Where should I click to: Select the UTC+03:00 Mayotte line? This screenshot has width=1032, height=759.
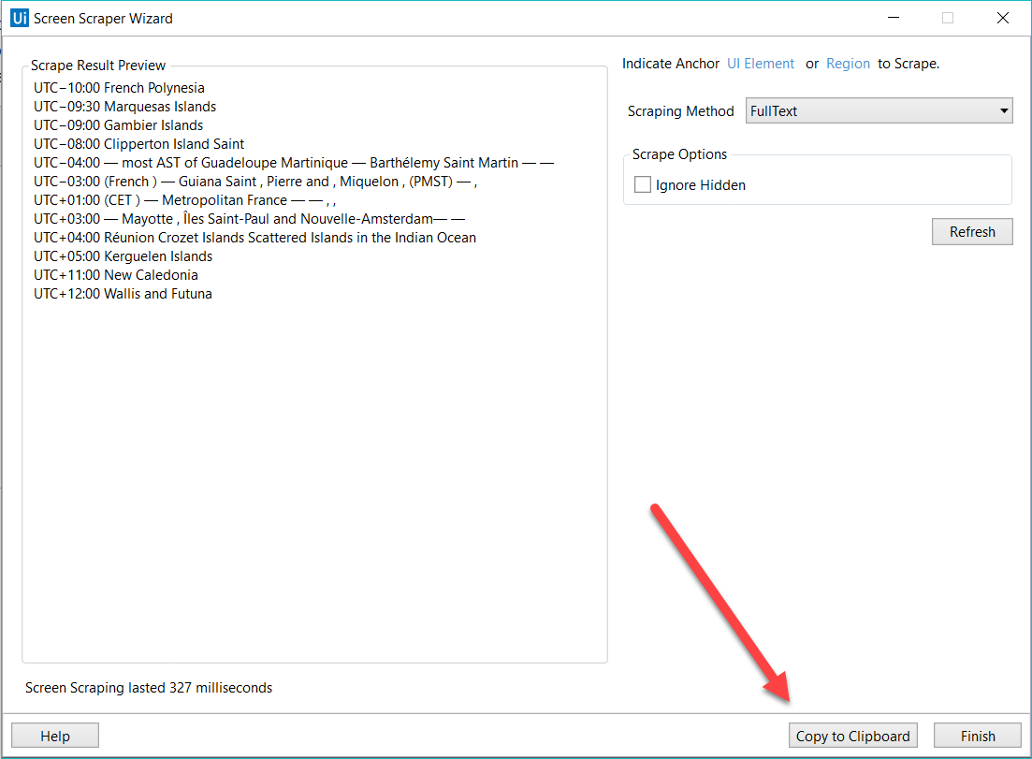click(250, 219)
